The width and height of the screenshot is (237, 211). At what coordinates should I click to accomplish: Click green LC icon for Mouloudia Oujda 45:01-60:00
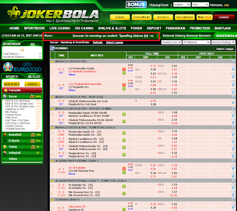(124, 114)
